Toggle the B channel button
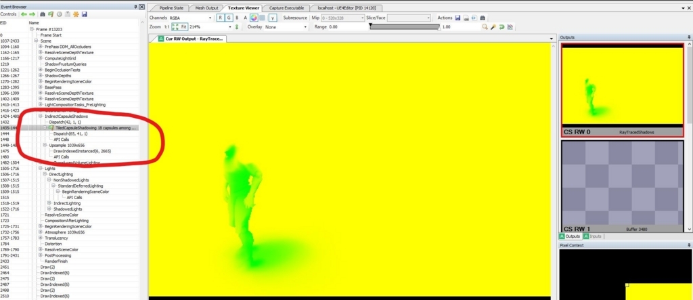The image size is (693, 300). pos(238,18)
